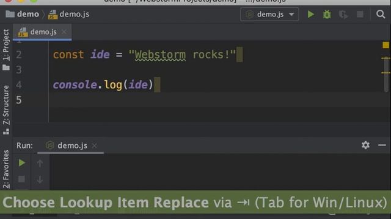Close the demo.js tab in the Run panel
This screenshot has width=391, height=219.
pyautogui.click(x=94, y=145)
